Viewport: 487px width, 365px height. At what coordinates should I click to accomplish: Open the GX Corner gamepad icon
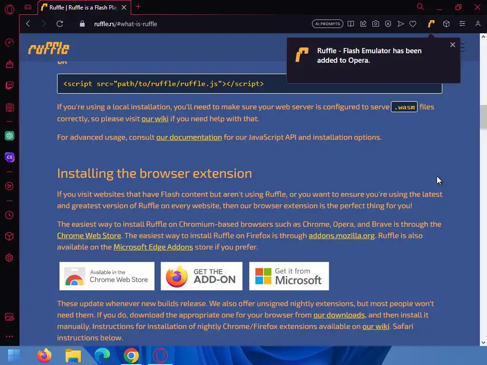click(28, 7)
